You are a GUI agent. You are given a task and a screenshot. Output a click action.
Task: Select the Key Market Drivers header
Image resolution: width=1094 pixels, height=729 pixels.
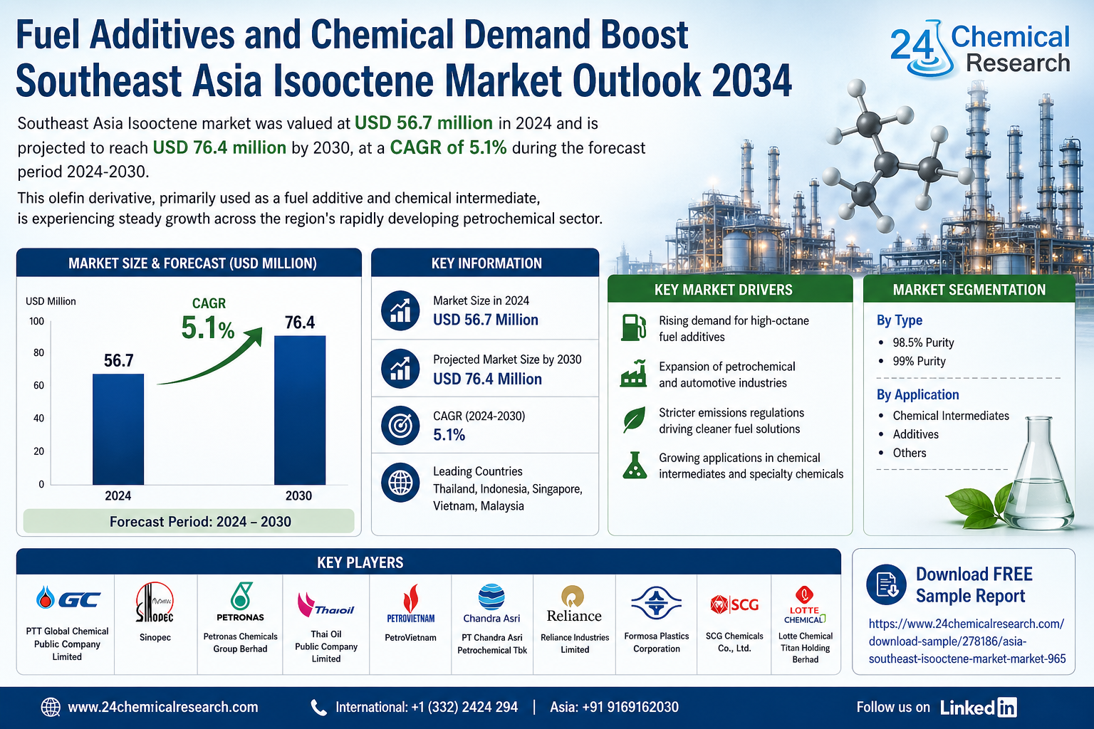(x=723, y=290)
